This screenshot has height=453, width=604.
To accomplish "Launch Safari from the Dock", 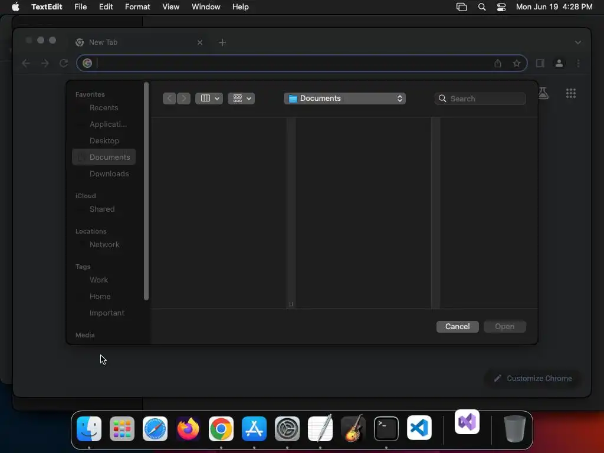I will pos(155,428).
